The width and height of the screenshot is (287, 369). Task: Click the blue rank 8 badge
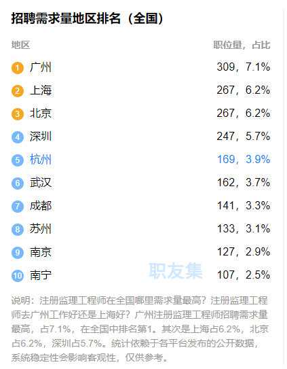18,229
